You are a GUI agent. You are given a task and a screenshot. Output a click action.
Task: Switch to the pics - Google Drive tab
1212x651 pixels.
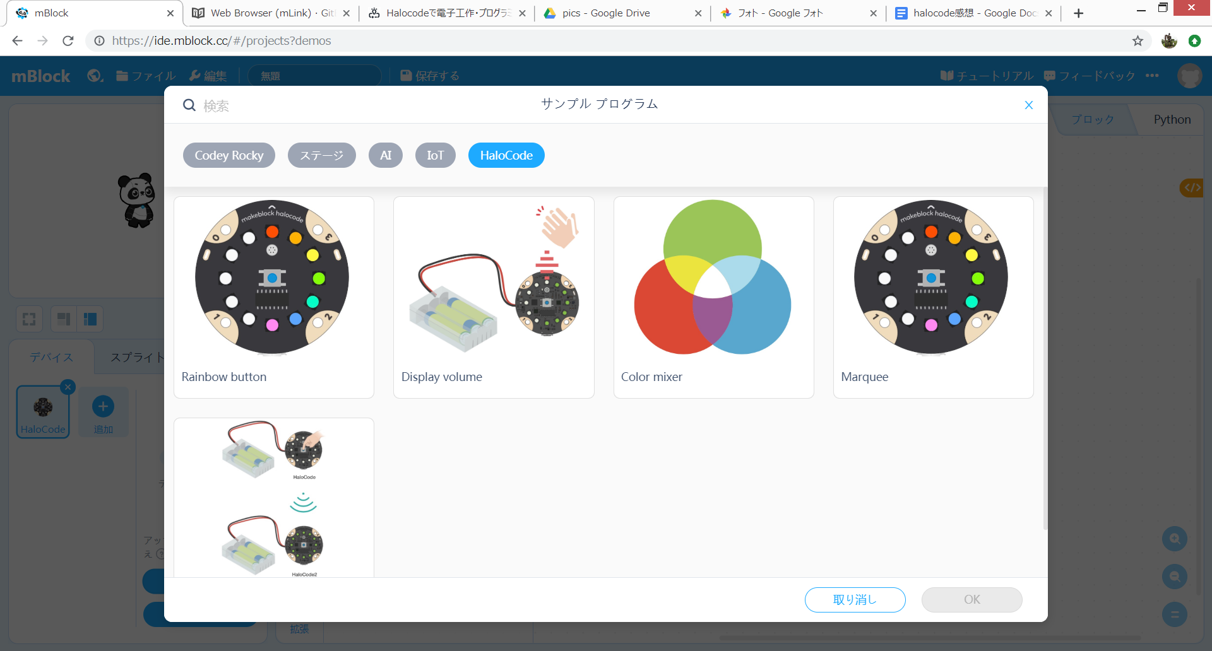pos(622,13)
